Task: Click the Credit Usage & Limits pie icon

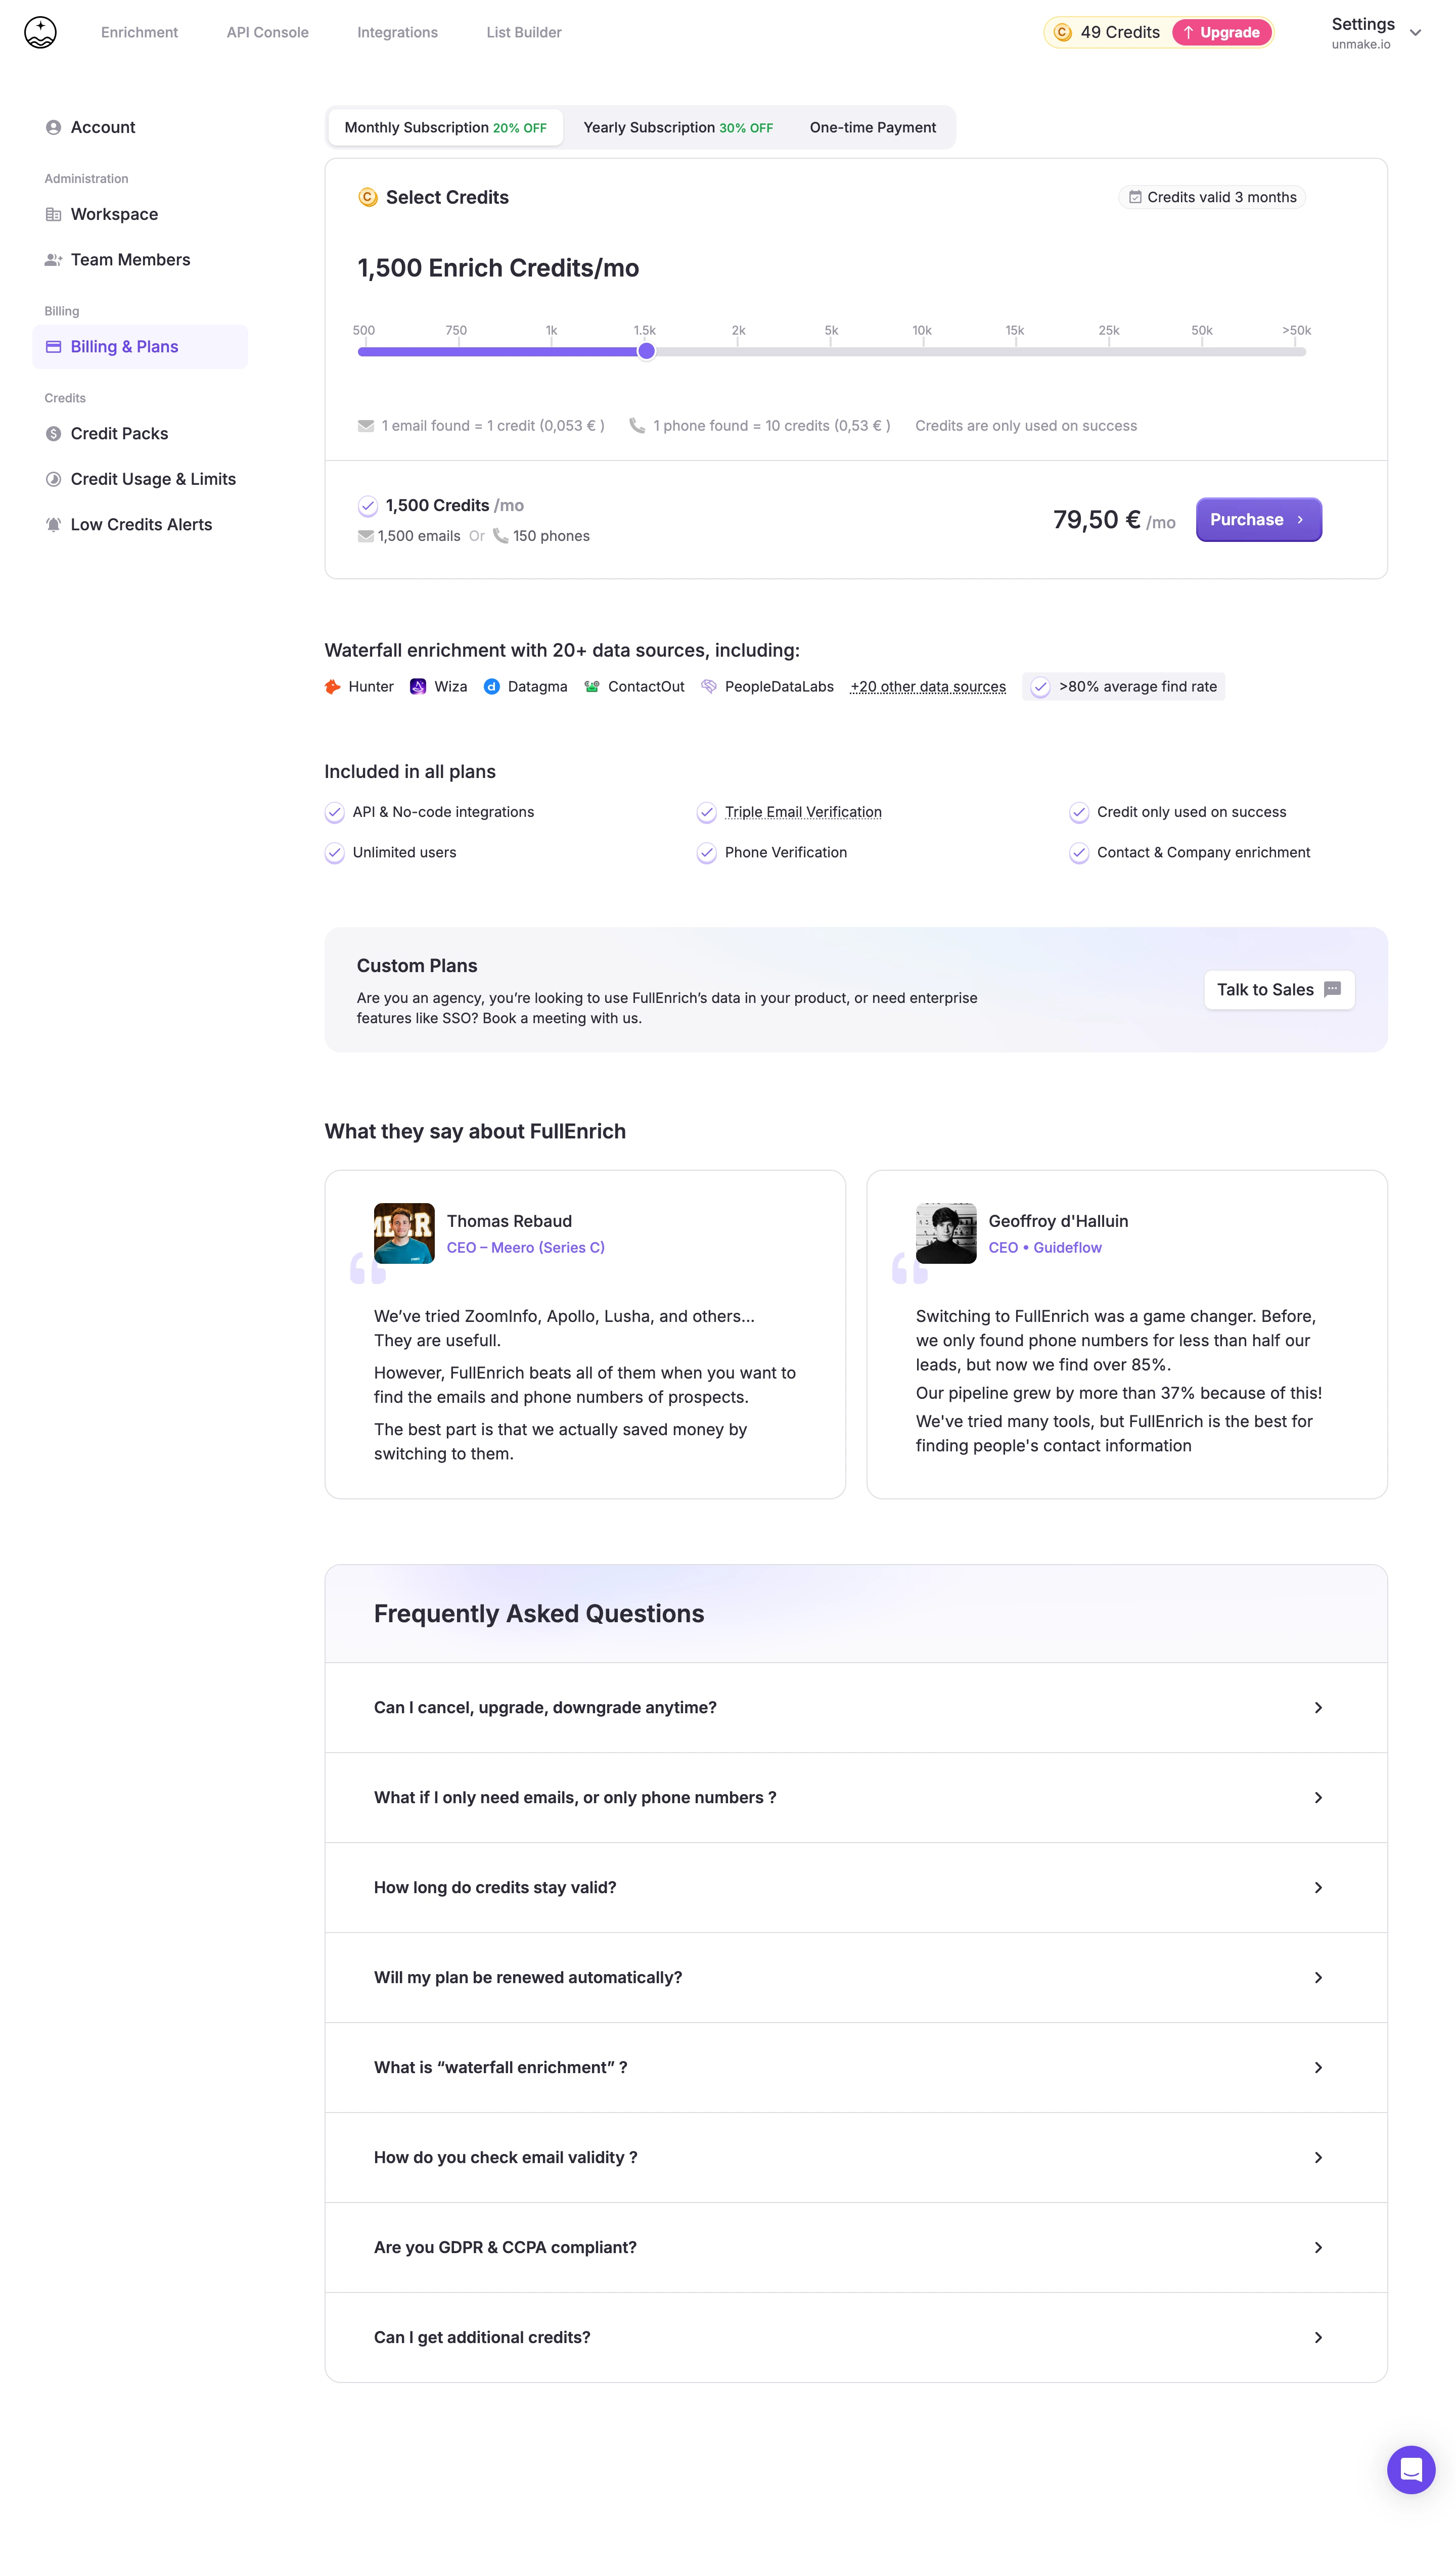Action: (x=53, y=479)
